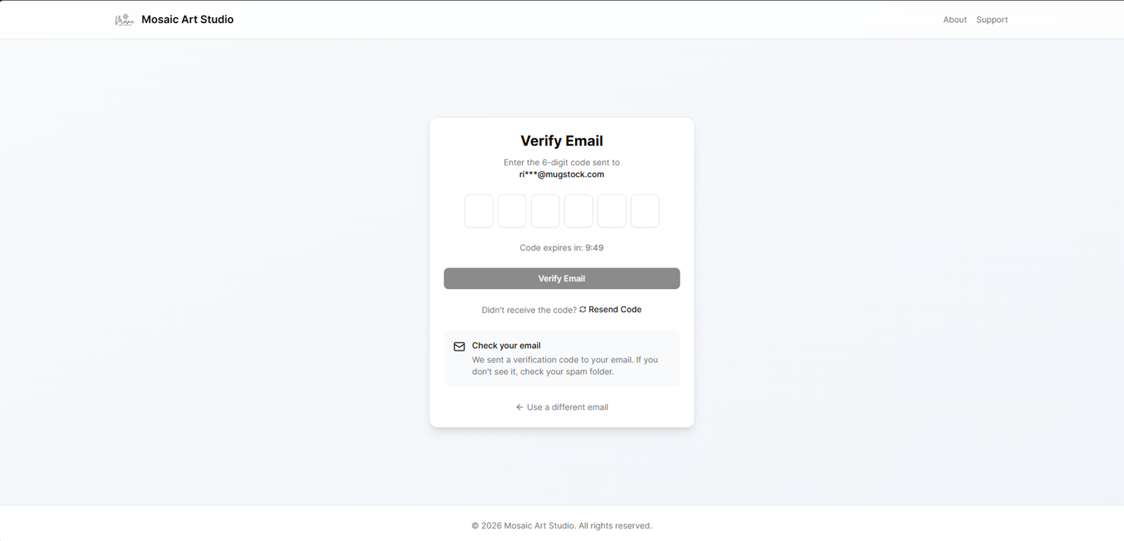
Task: Click the Verify Email heading
Action: pyautogui.click(x=562, y=141)
